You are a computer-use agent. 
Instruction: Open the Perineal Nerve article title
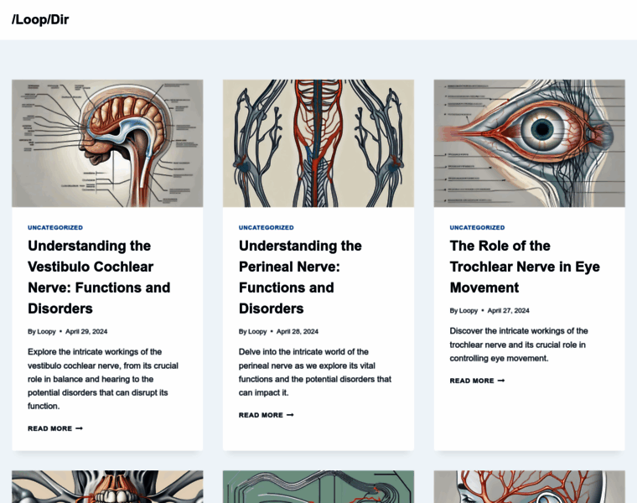coord(300,277)
